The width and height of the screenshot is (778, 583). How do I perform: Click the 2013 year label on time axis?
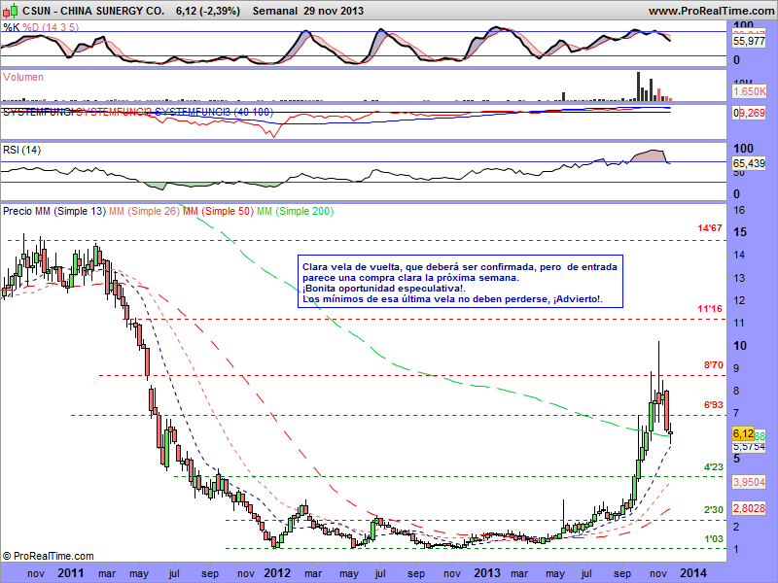point(487,572)
